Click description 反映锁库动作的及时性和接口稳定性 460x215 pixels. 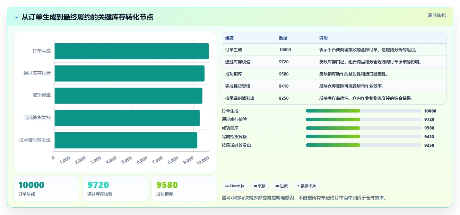coord(354,74)
